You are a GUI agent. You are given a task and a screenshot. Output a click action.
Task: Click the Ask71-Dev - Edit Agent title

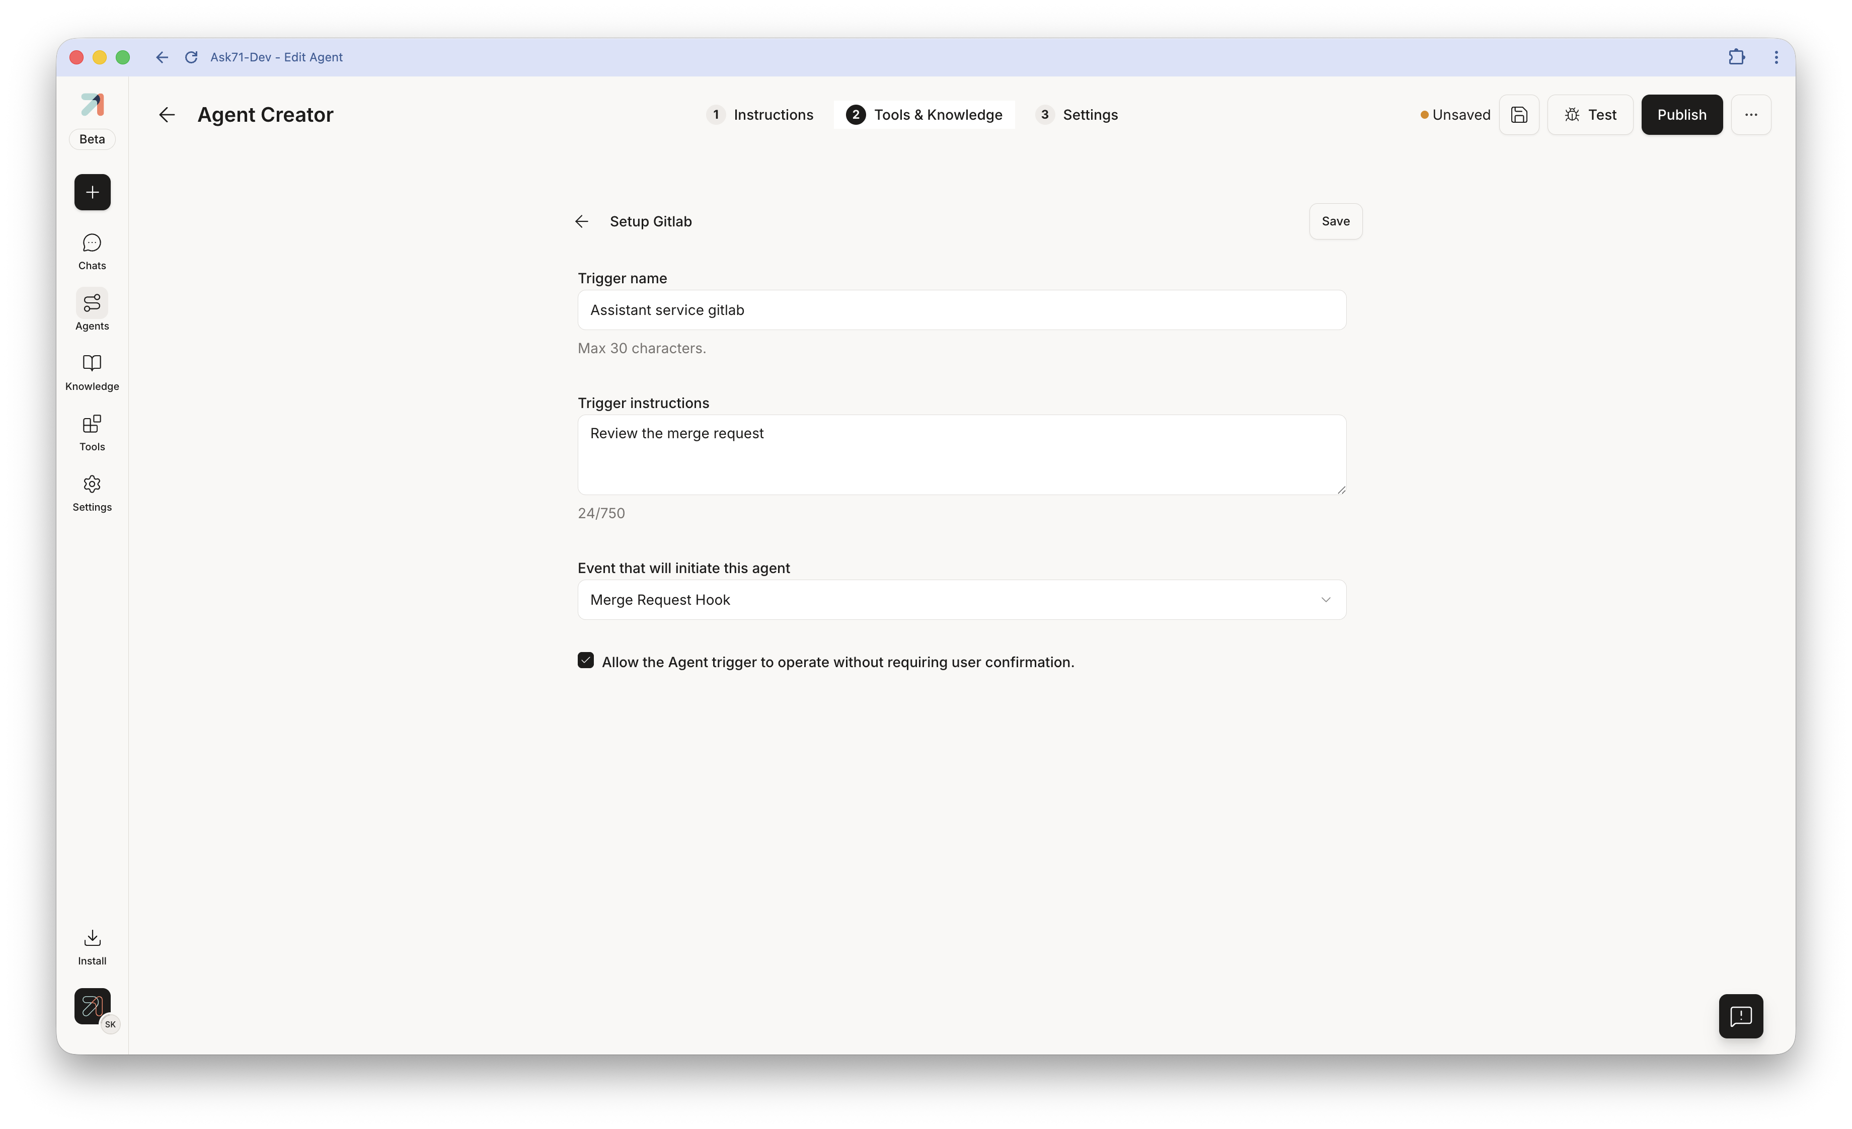tap(277, 57)
